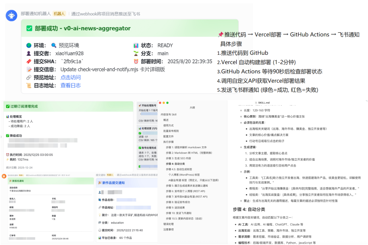
Task: Toggle the green checkmark on 账号处理完成 card
Action: 140,147
